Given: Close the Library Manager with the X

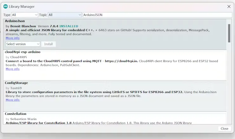Looking at the screenshot, I should [229, 7].
